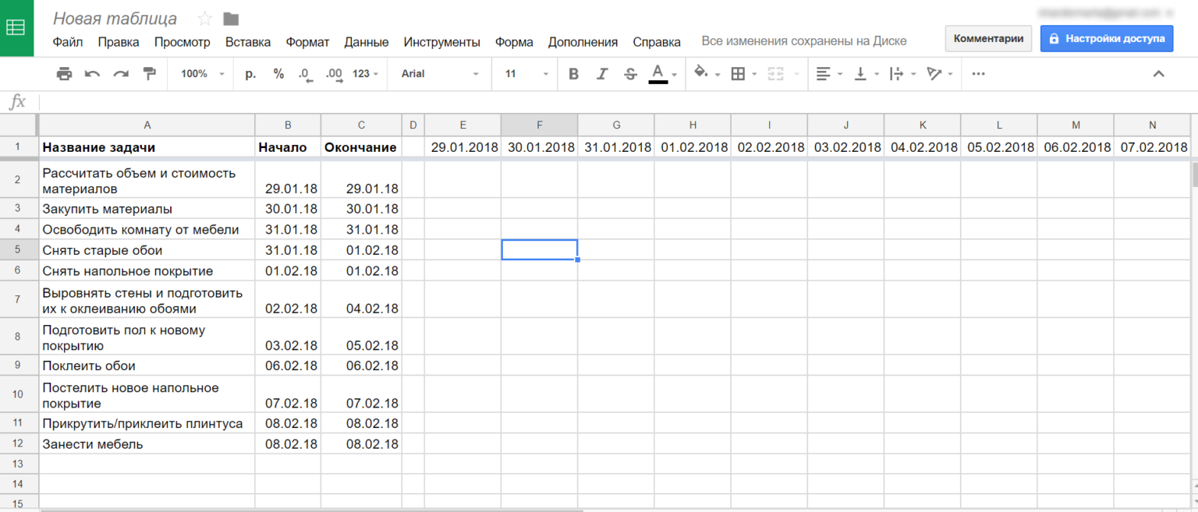Click the redo arrow icon
The height and width of the screenshot is (512, 1198).
pos(121,74)
